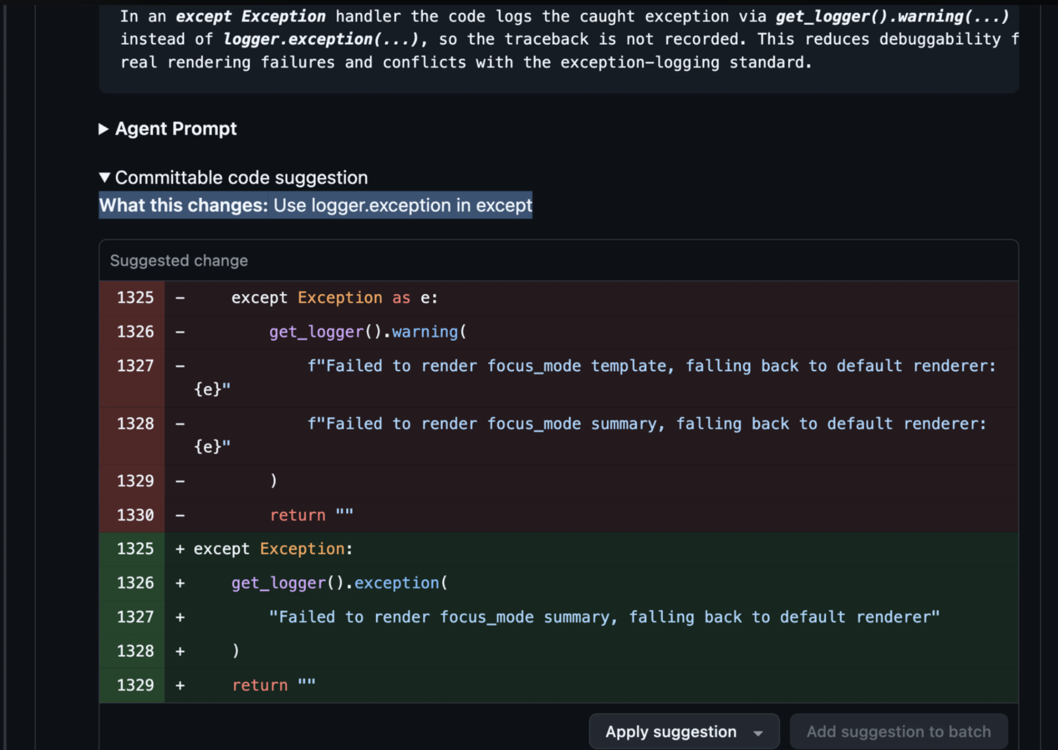The image size is (1058, 750).
Task: Click removed line number 1329
Action: (x=135, y=481)
